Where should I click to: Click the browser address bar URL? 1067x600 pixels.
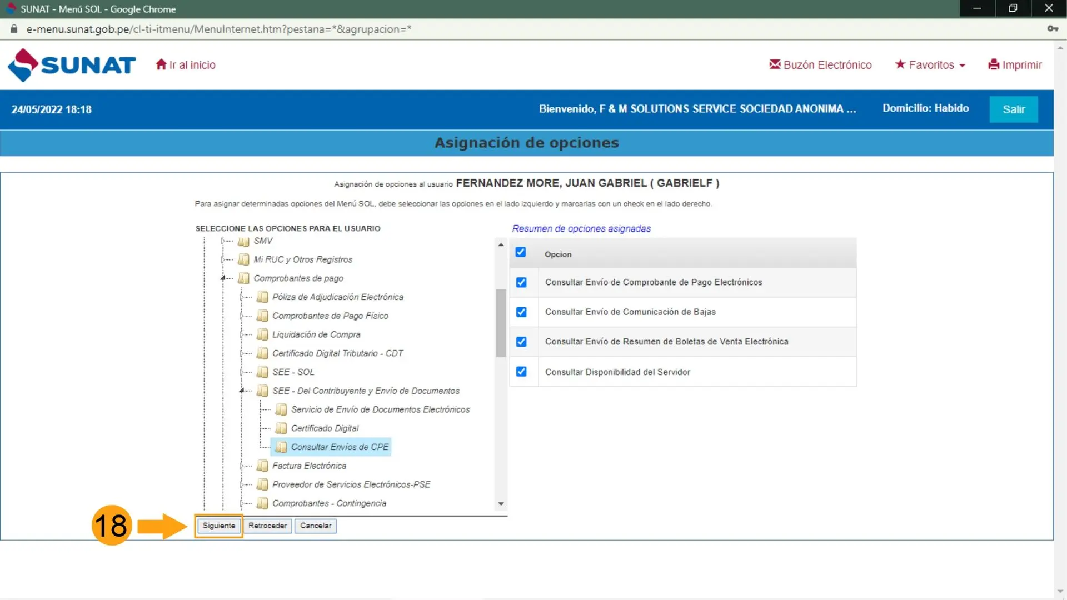pos(219,29)
